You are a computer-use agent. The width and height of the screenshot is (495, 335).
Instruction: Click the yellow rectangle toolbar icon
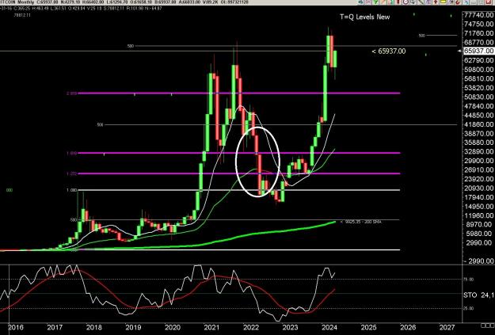(x=444, y=2)
